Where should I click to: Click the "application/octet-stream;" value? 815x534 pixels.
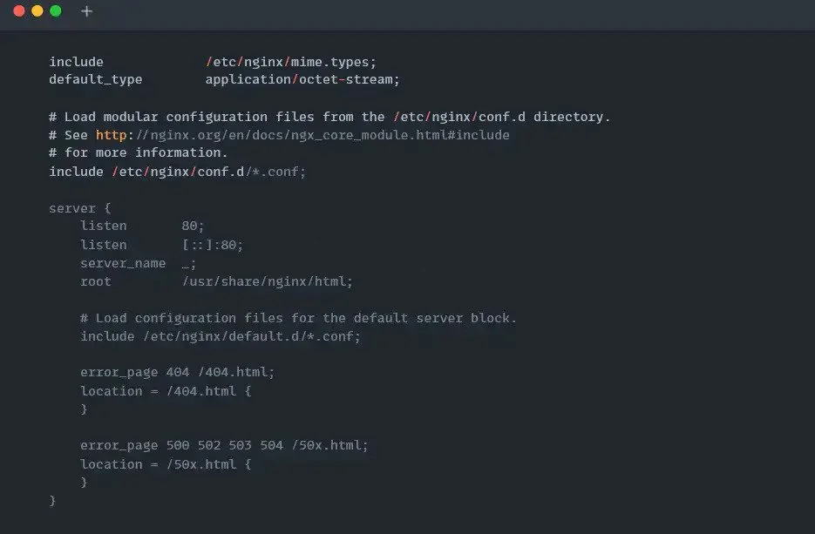coord(302,79)
